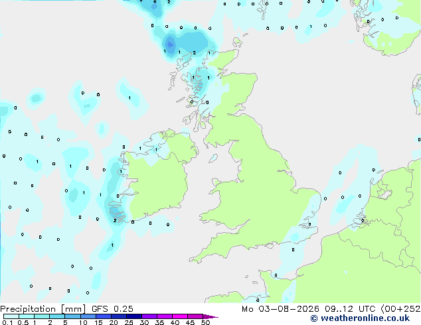This screenshot has height=325, width=421.
Task: Click the '50' legend value label
Action: [x=205, y=322]
